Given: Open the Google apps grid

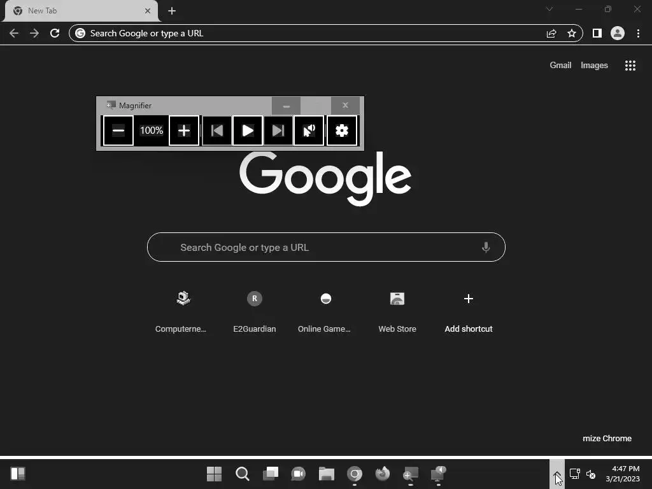Looking at the screenshot, I should [x=630, y=66].
